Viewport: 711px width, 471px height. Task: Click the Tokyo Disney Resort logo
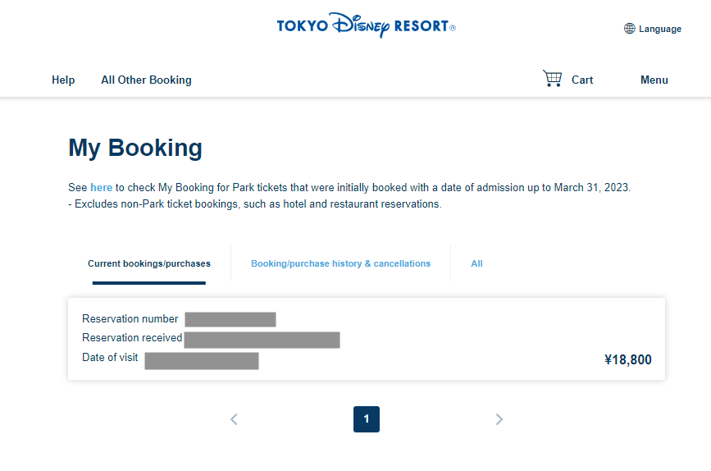click(x=366, y=25)
